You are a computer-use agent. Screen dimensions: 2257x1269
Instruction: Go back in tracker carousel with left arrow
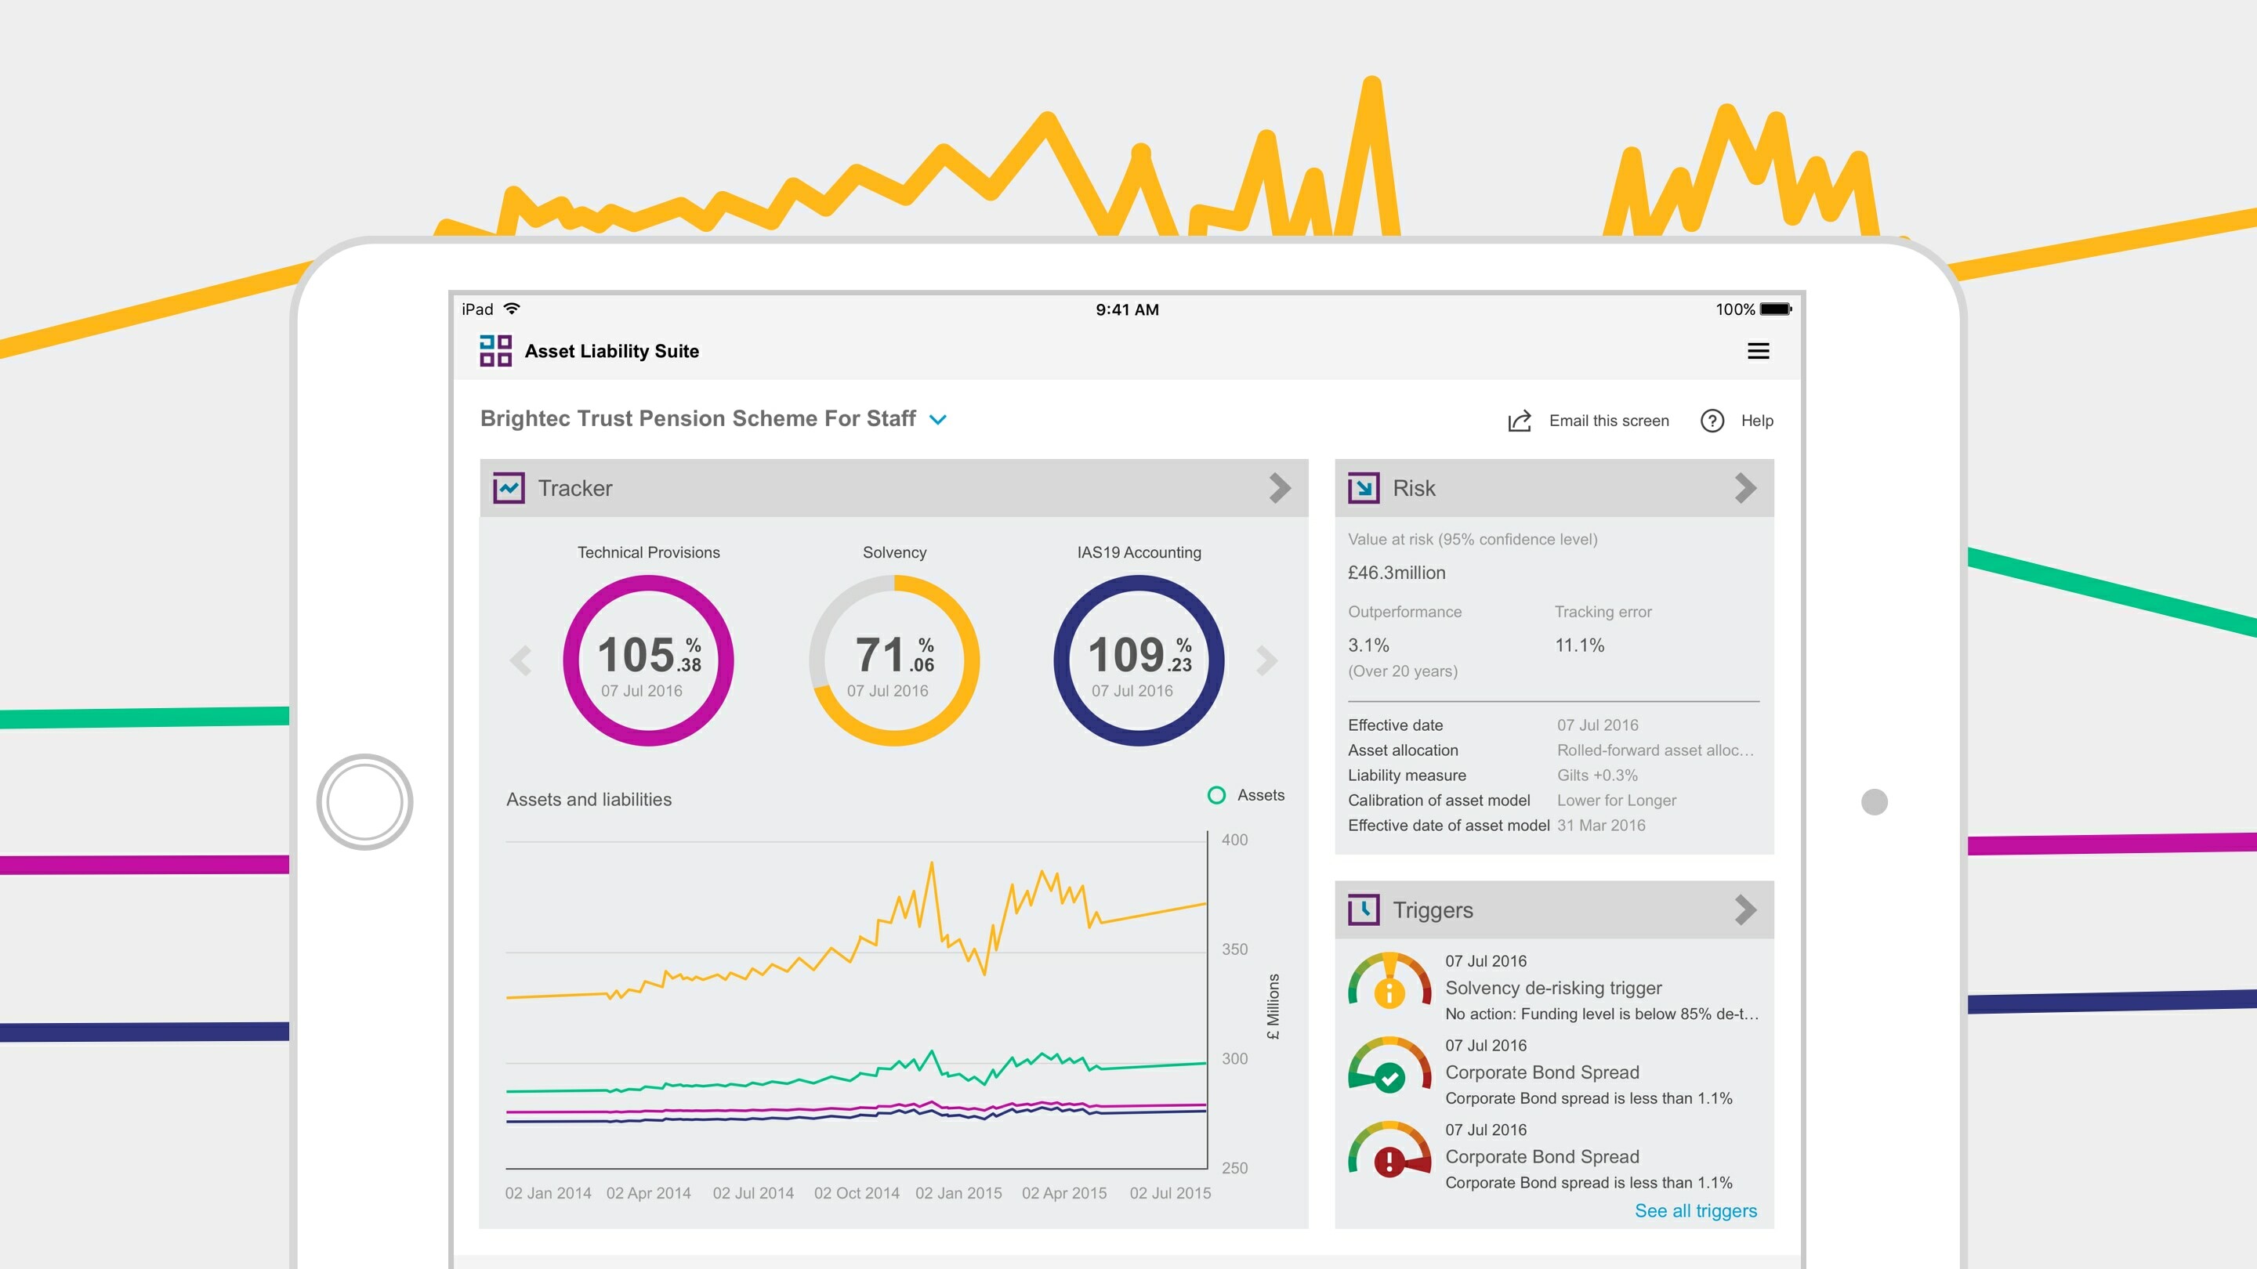tap(521, 661)
